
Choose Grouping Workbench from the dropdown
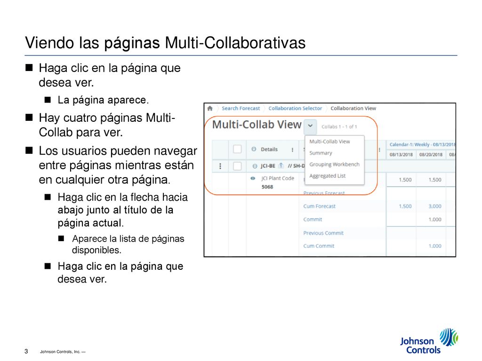point(334,164)
